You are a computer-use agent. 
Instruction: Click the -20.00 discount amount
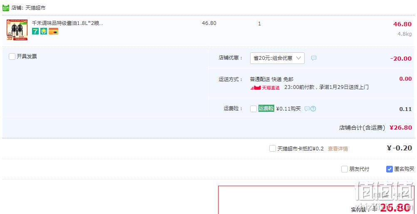point(401,59)
